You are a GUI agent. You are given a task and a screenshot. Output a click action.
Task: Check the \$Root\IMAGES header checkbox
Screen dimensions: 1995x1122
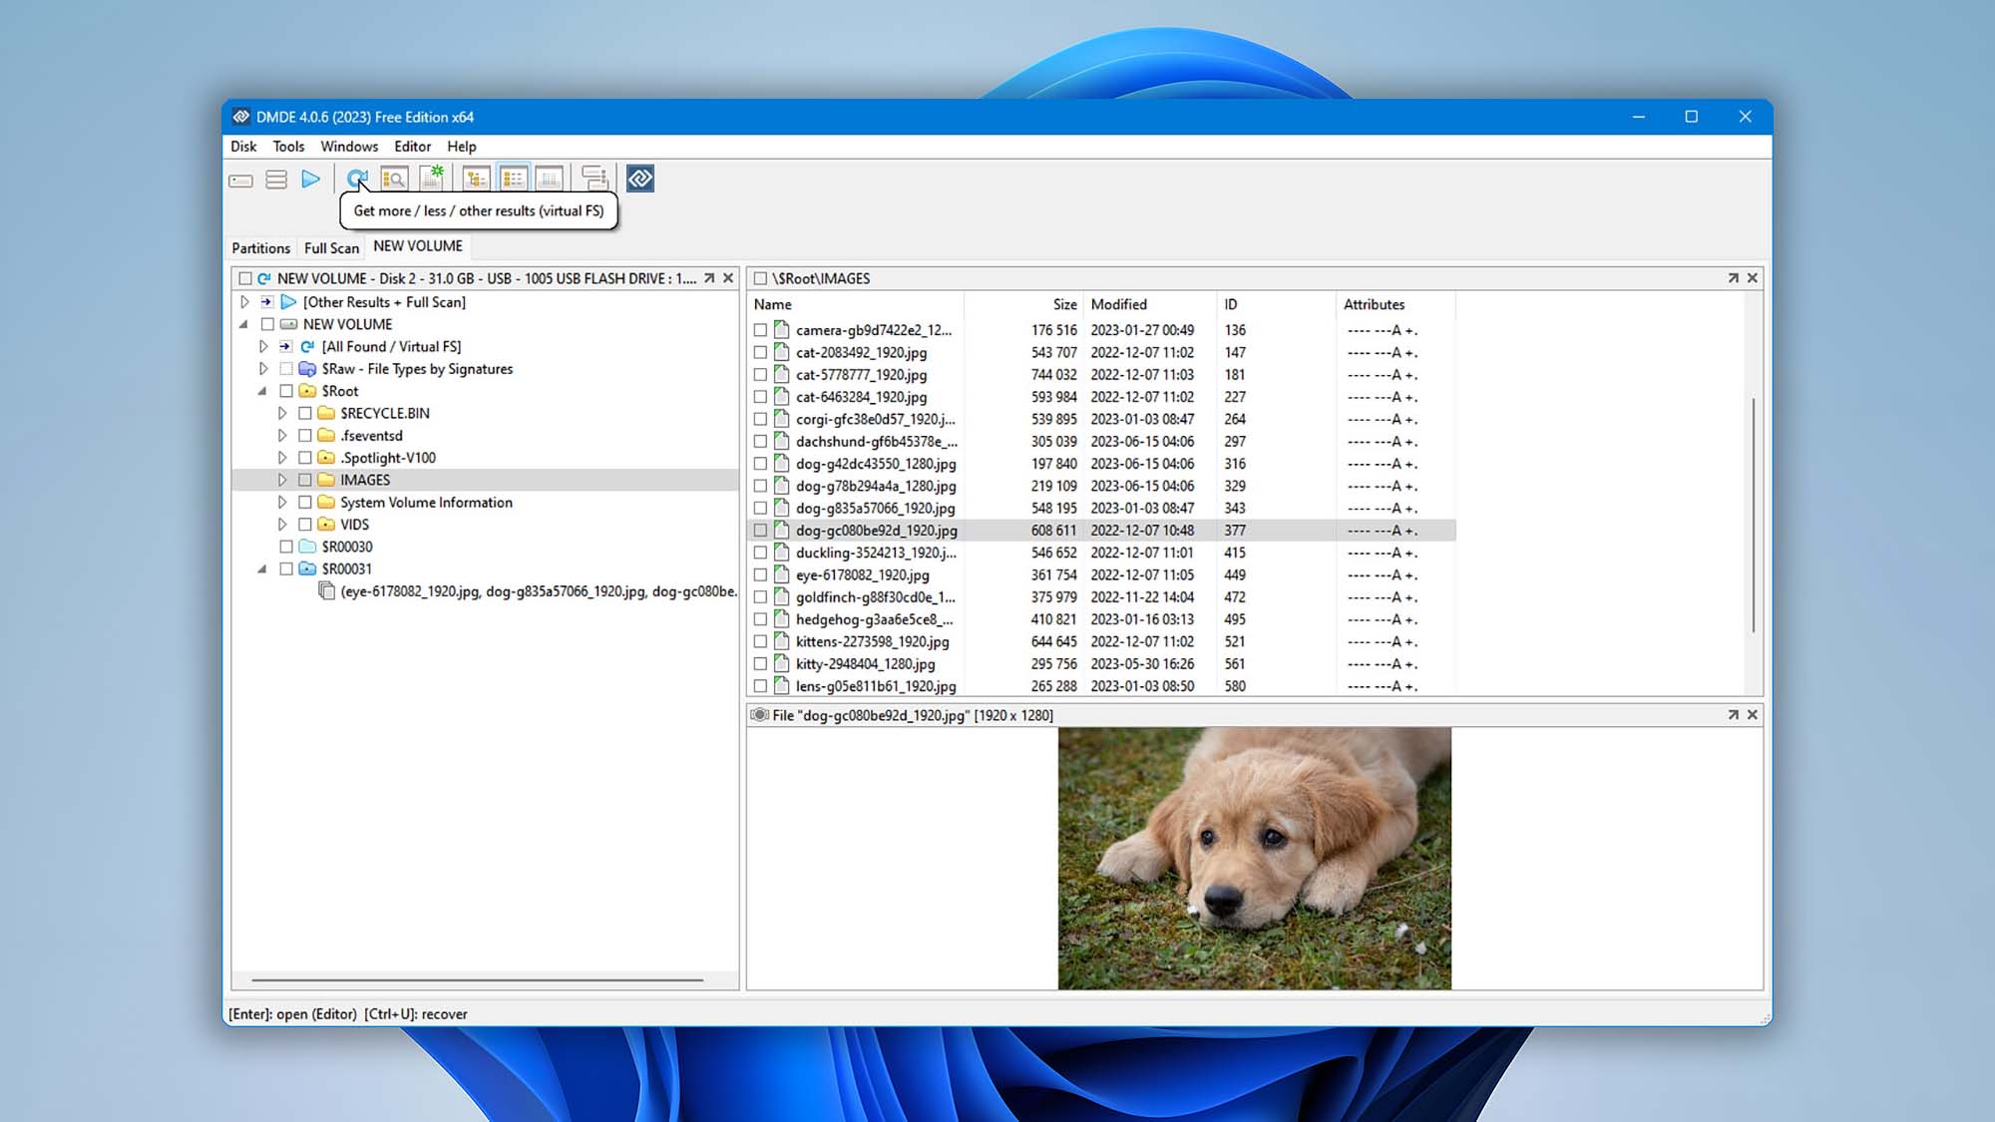click(x=762, y=279)
